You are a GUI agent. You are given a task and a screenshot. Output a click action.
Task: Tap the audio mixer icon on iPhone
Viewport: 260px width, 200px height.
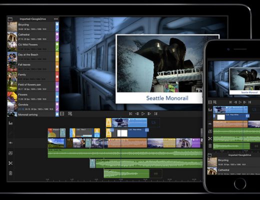click(210, 110)
